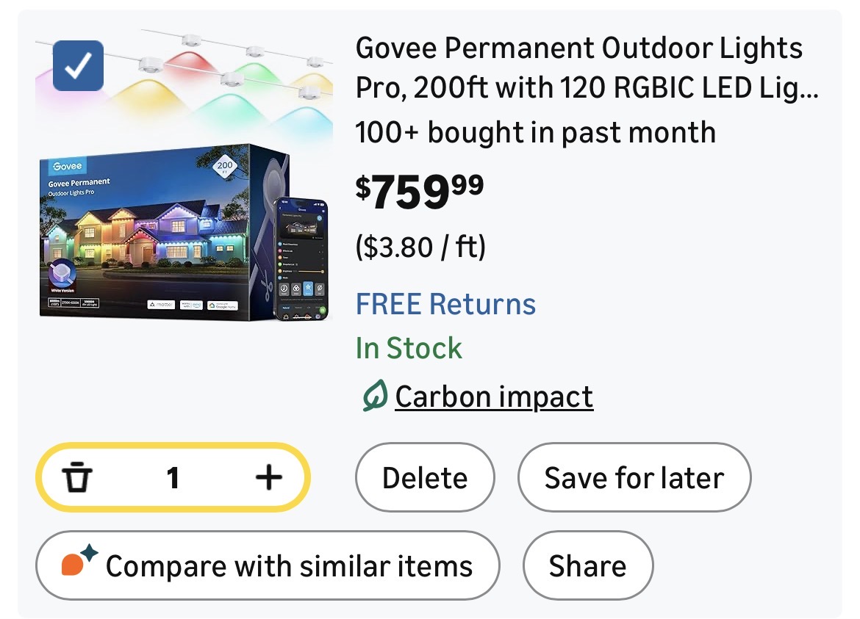Open the Carbon impact link

494,397
